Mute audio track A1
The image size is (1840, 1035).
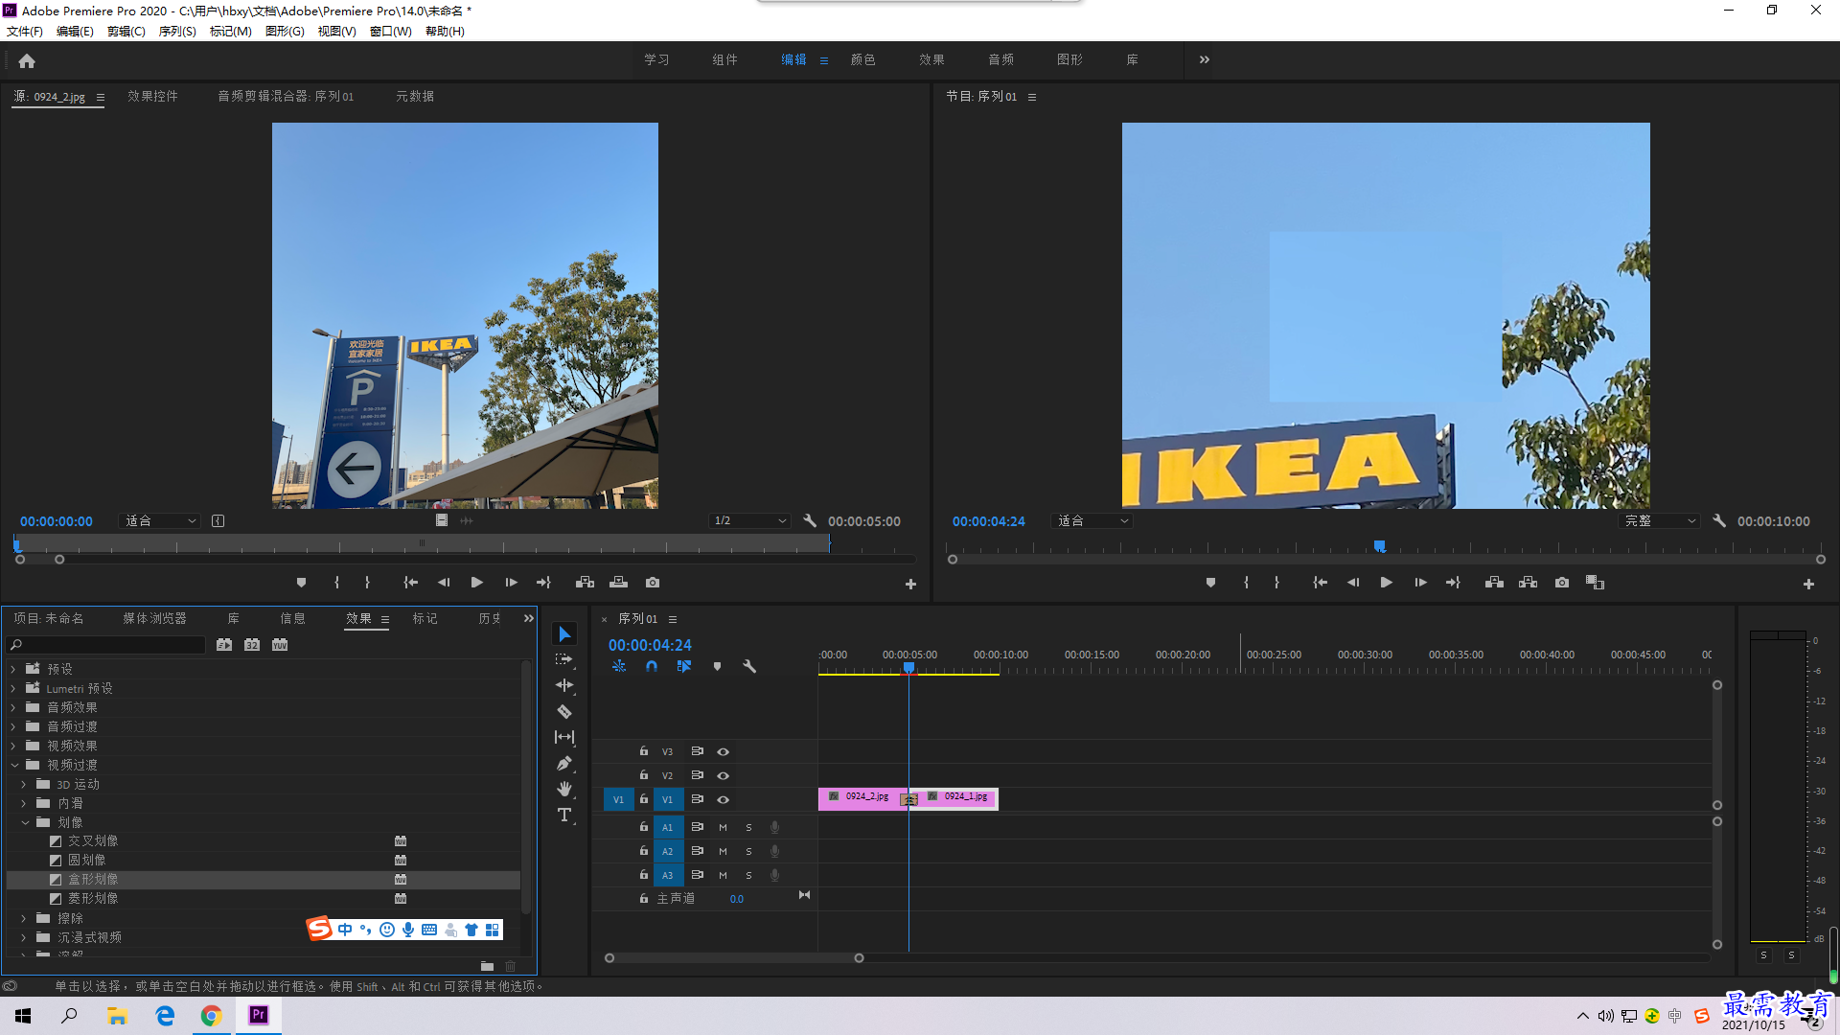724,827
